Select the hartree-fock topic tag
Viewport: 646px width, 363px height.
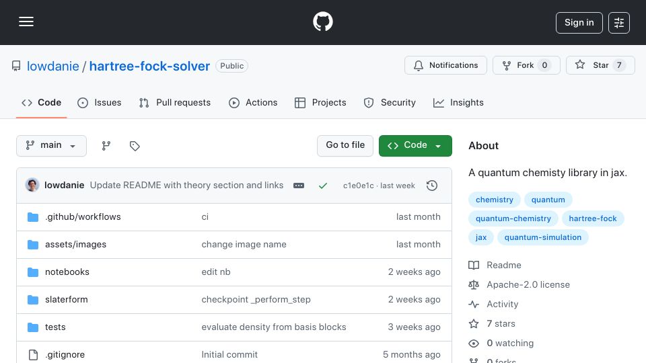click(592, 218)
